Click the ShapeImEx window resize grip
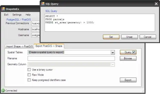 tap(143, 91)
